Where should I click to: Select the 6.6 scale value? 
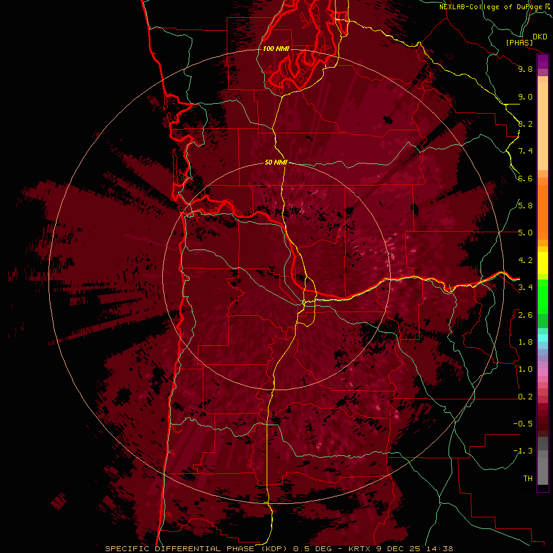pyautogui.click(x=525, y=178)
